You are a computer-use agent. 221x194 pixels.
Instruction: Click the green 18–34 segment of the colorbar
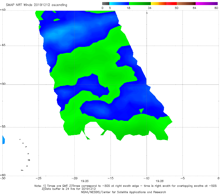click(140, 4)
